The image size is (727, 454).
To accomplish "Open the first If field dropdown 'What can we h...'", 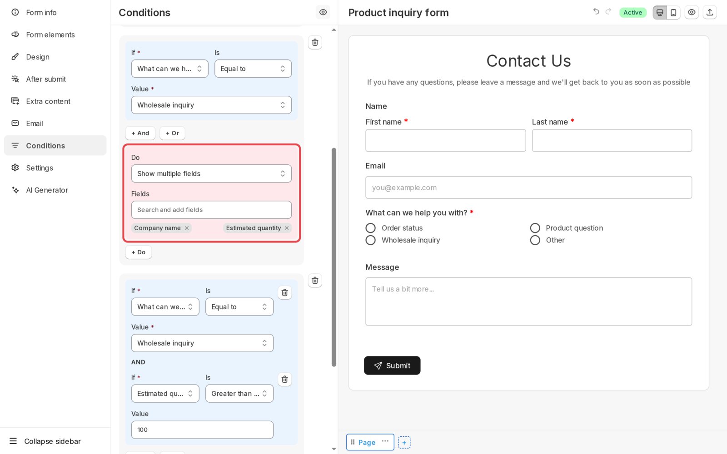I will tap(170, 69).
